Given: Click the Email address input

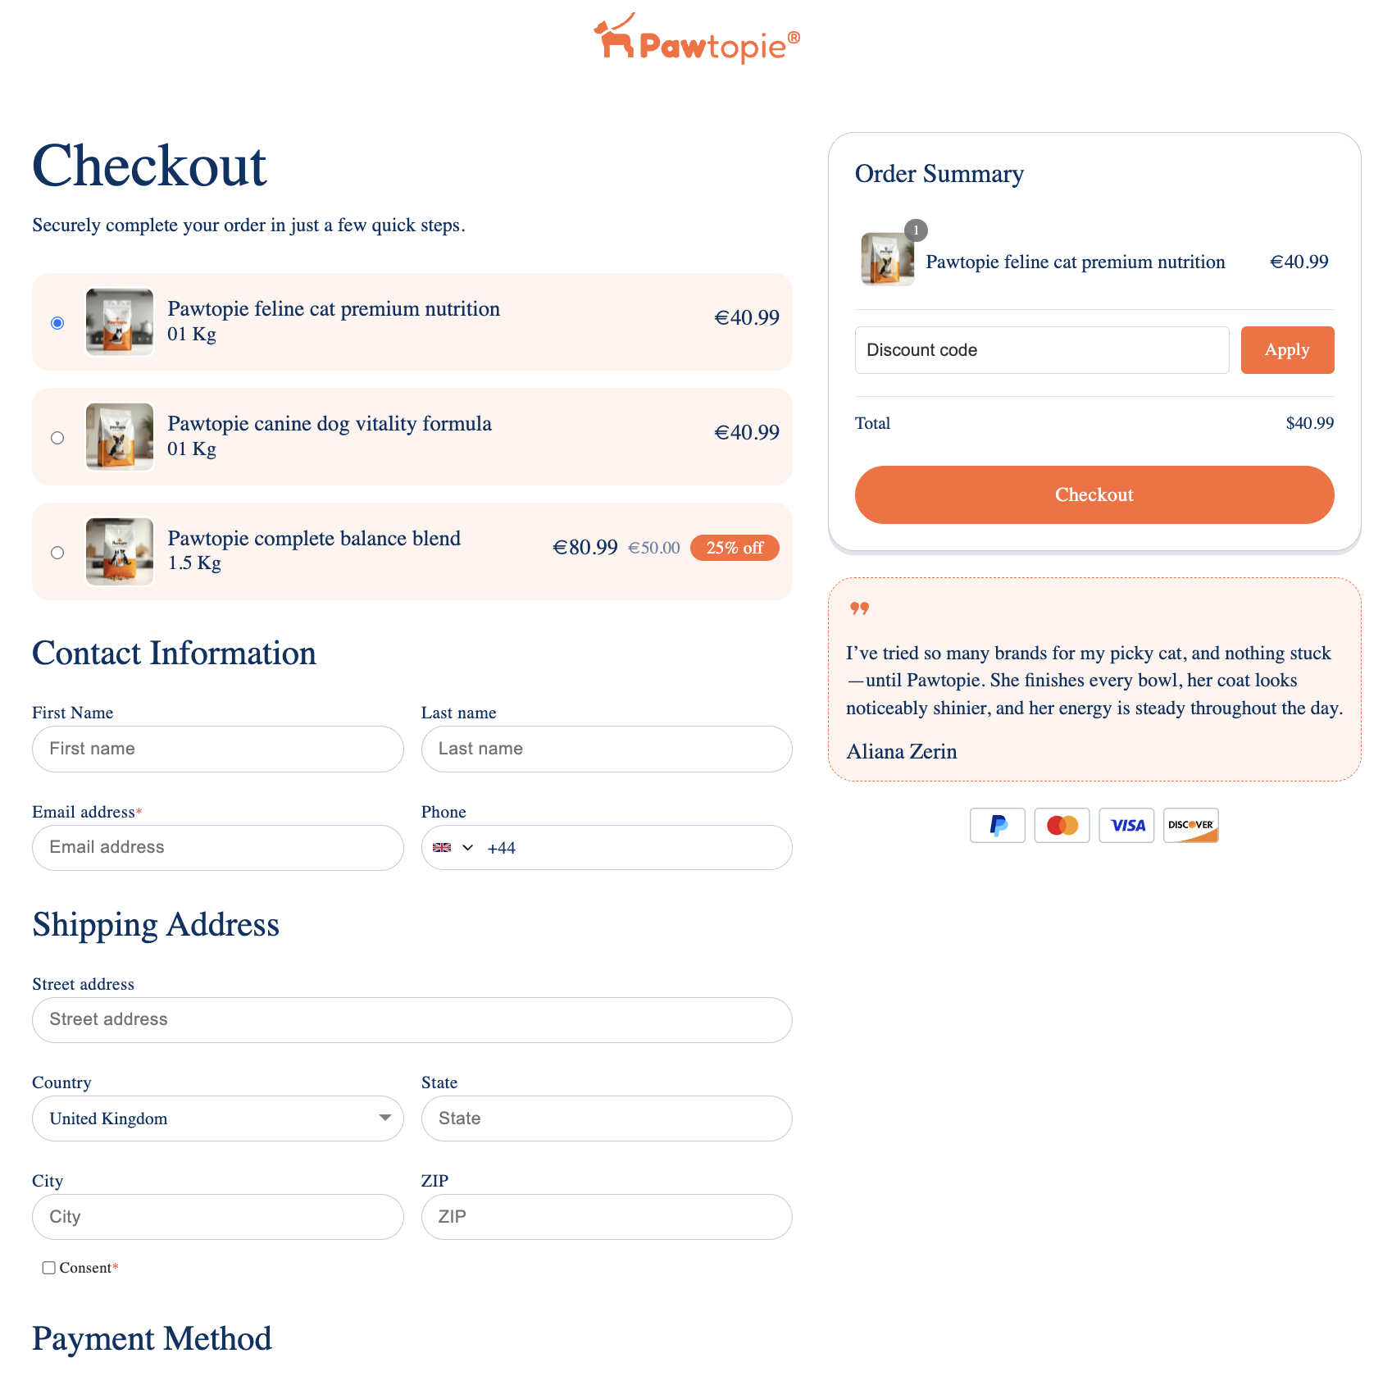Looking at the screenshot, I should pyautogui.click(x=217, y=848).
